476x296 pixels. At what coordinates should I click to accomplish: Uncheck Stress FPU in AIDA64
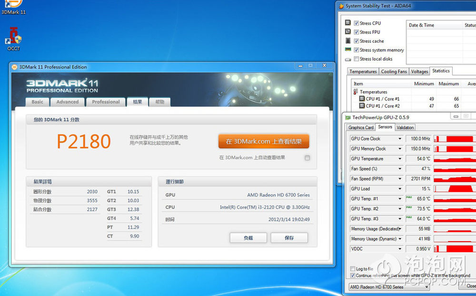click(x=357, y=32)
